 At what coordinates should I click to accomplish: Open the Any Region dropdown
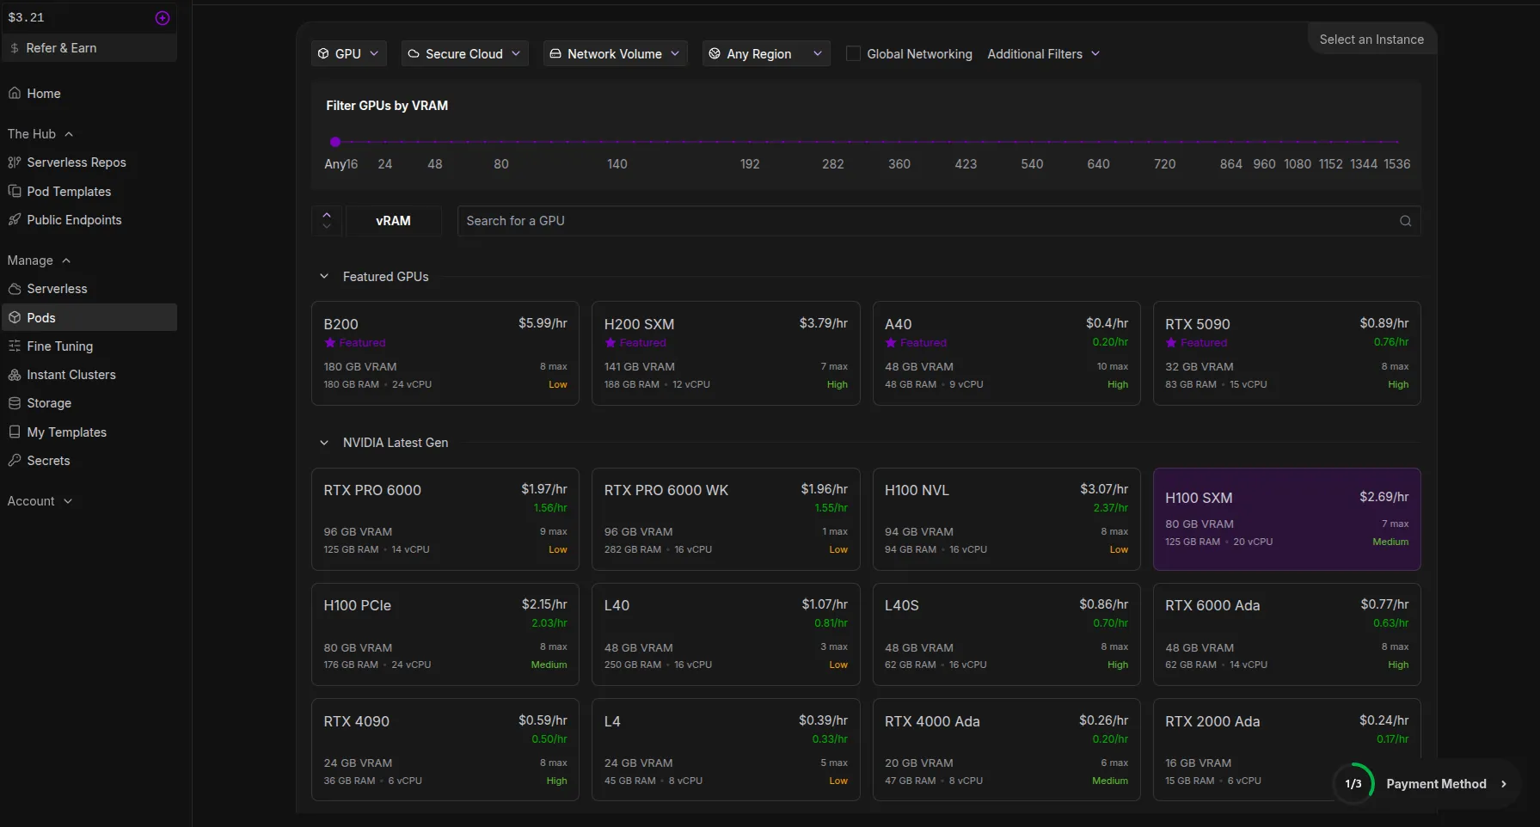(x=765, y=53)
